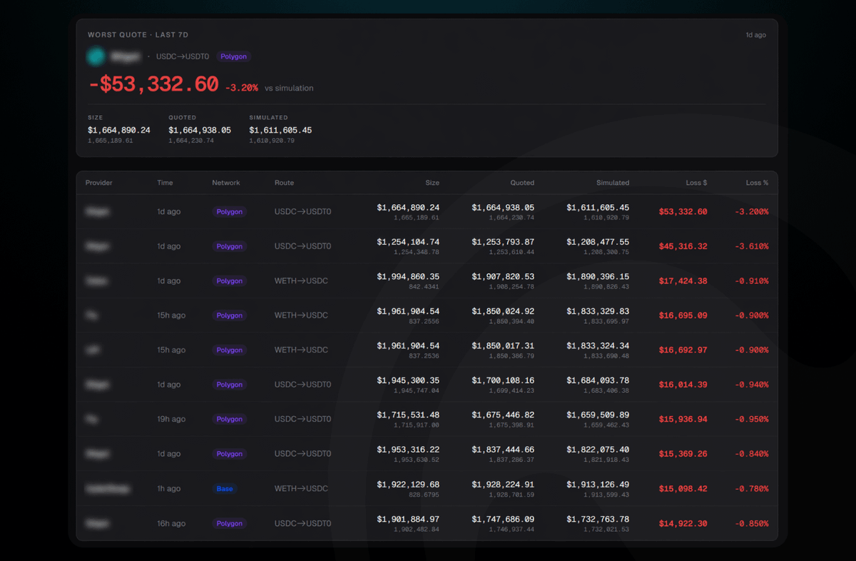This screenshot has width=856, height=561.
Task: Click the $1,700,108.16 quoted cell
Action: pyautogui.click(x=503, y=380)
